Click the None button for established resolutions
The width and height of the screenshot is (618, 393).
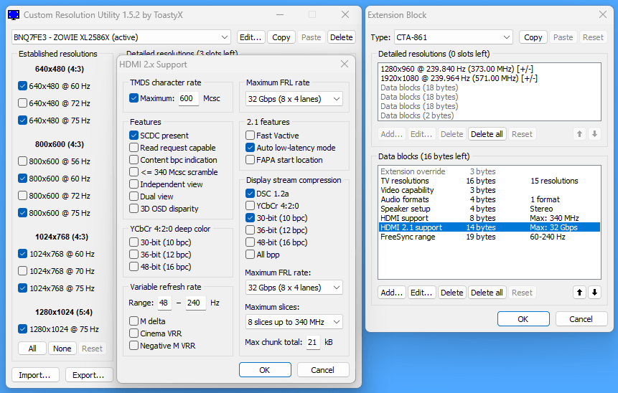pos(62,349)
